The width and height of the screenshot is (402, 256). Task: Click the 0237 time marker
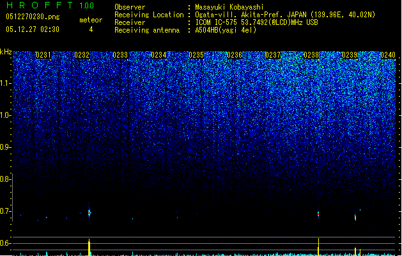[273, 55]
